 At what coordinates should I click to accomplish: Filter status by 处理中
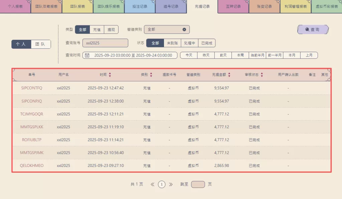pyautogui.click(x=189, y=43)
